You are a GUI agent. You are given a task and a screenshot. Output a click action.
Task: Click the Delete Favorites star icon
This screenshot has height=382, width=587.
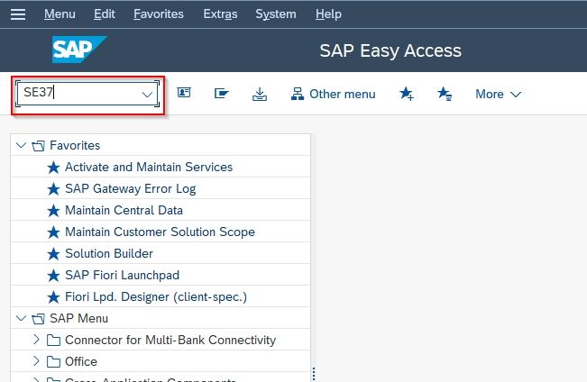tap(445, 94)
